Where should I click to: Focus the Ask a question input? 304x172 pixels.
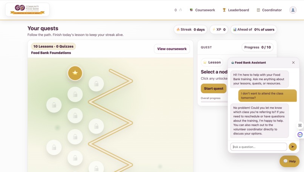pyautogui.click(x=259, y=147)
